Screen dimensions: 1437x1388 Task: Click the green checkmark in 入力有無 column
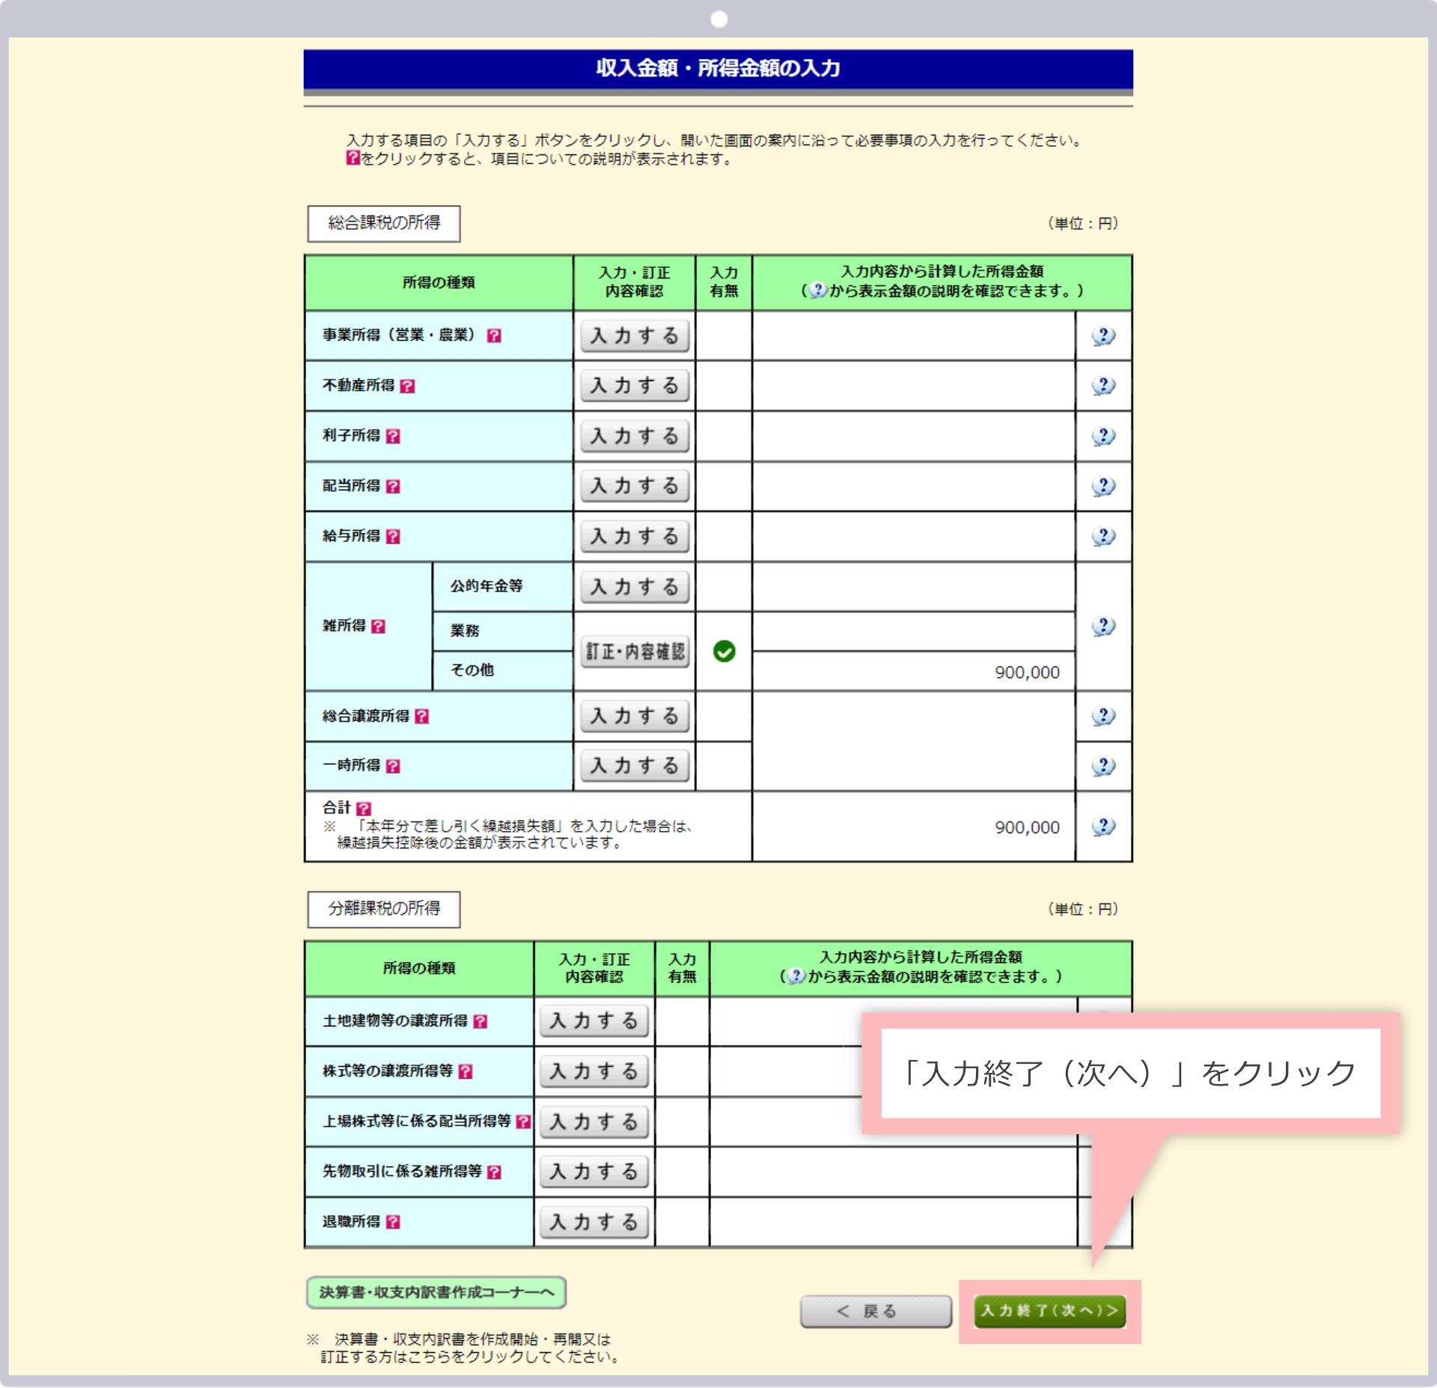click(723, 651)
